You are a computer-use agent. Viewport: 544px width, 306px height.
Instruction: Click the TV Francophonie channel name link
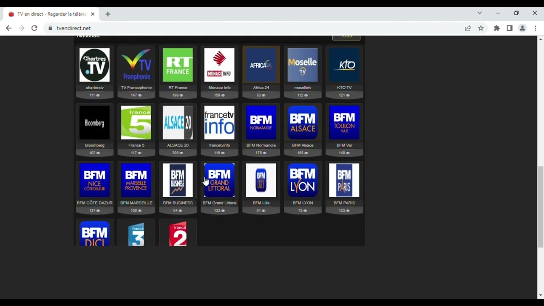click(136, 88)
